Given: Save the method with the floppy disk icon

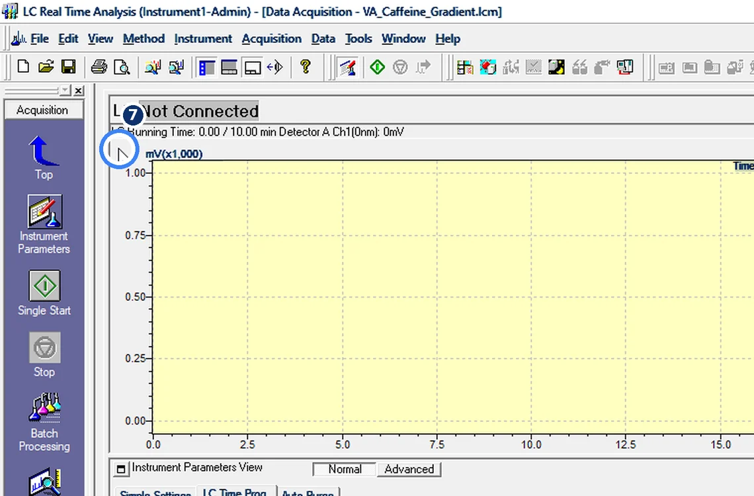Looking at the screenshot, I should click(x=69, y=67).
